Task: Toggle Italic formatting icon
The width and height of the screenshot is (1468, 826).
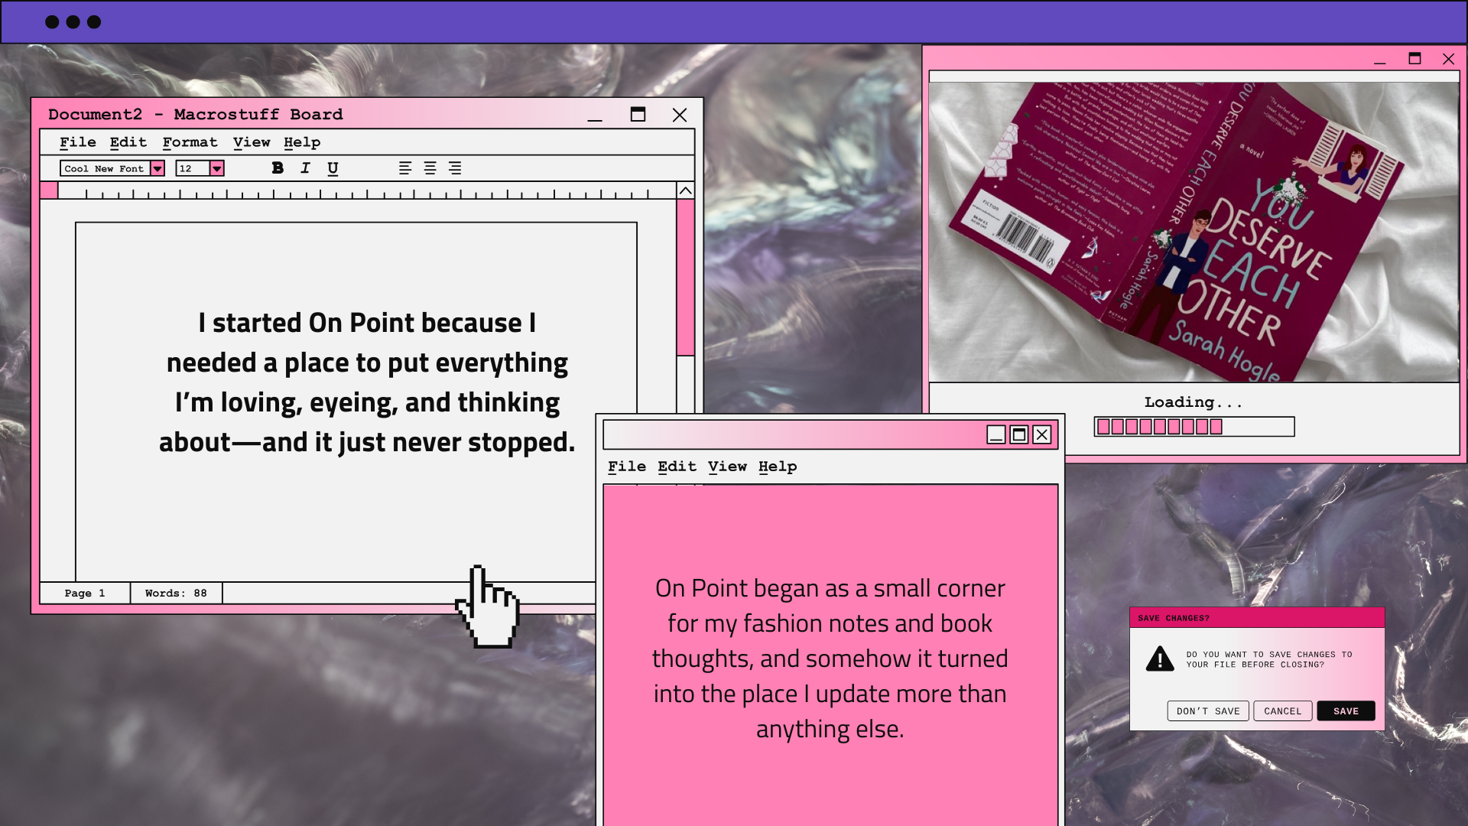Action: click(x=305, y=168)
